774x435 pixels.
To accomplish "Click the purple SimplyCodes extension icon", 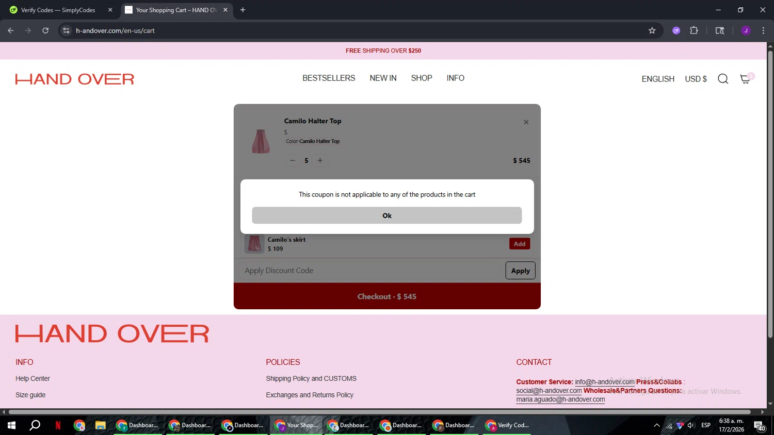I will click(676, 30).
